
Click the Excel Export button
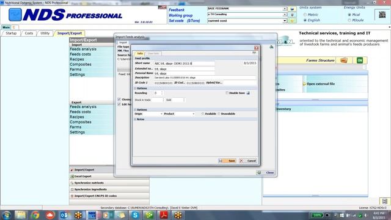tap(109, 177)
